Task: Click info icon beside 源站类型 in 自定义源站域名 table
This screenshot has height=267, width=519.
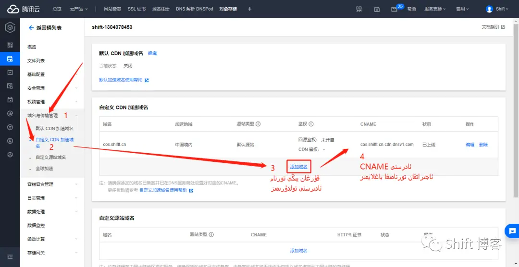Action: click(x=211, y=234)
